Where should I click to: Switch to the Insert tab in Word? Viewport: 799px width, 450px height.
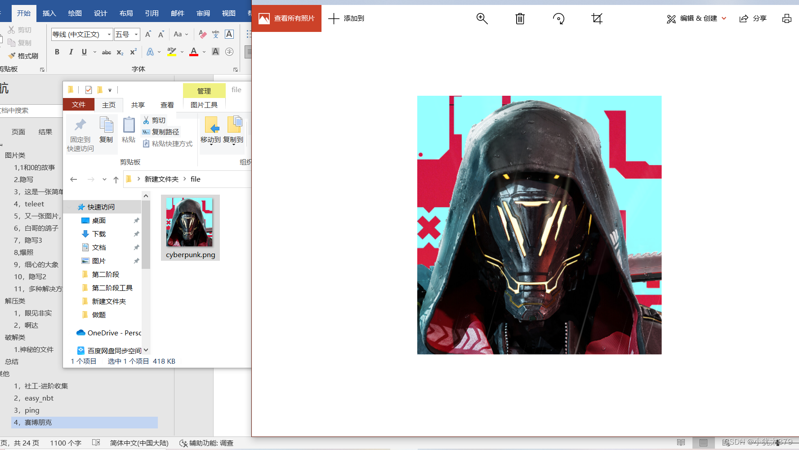tap(49, 13)
